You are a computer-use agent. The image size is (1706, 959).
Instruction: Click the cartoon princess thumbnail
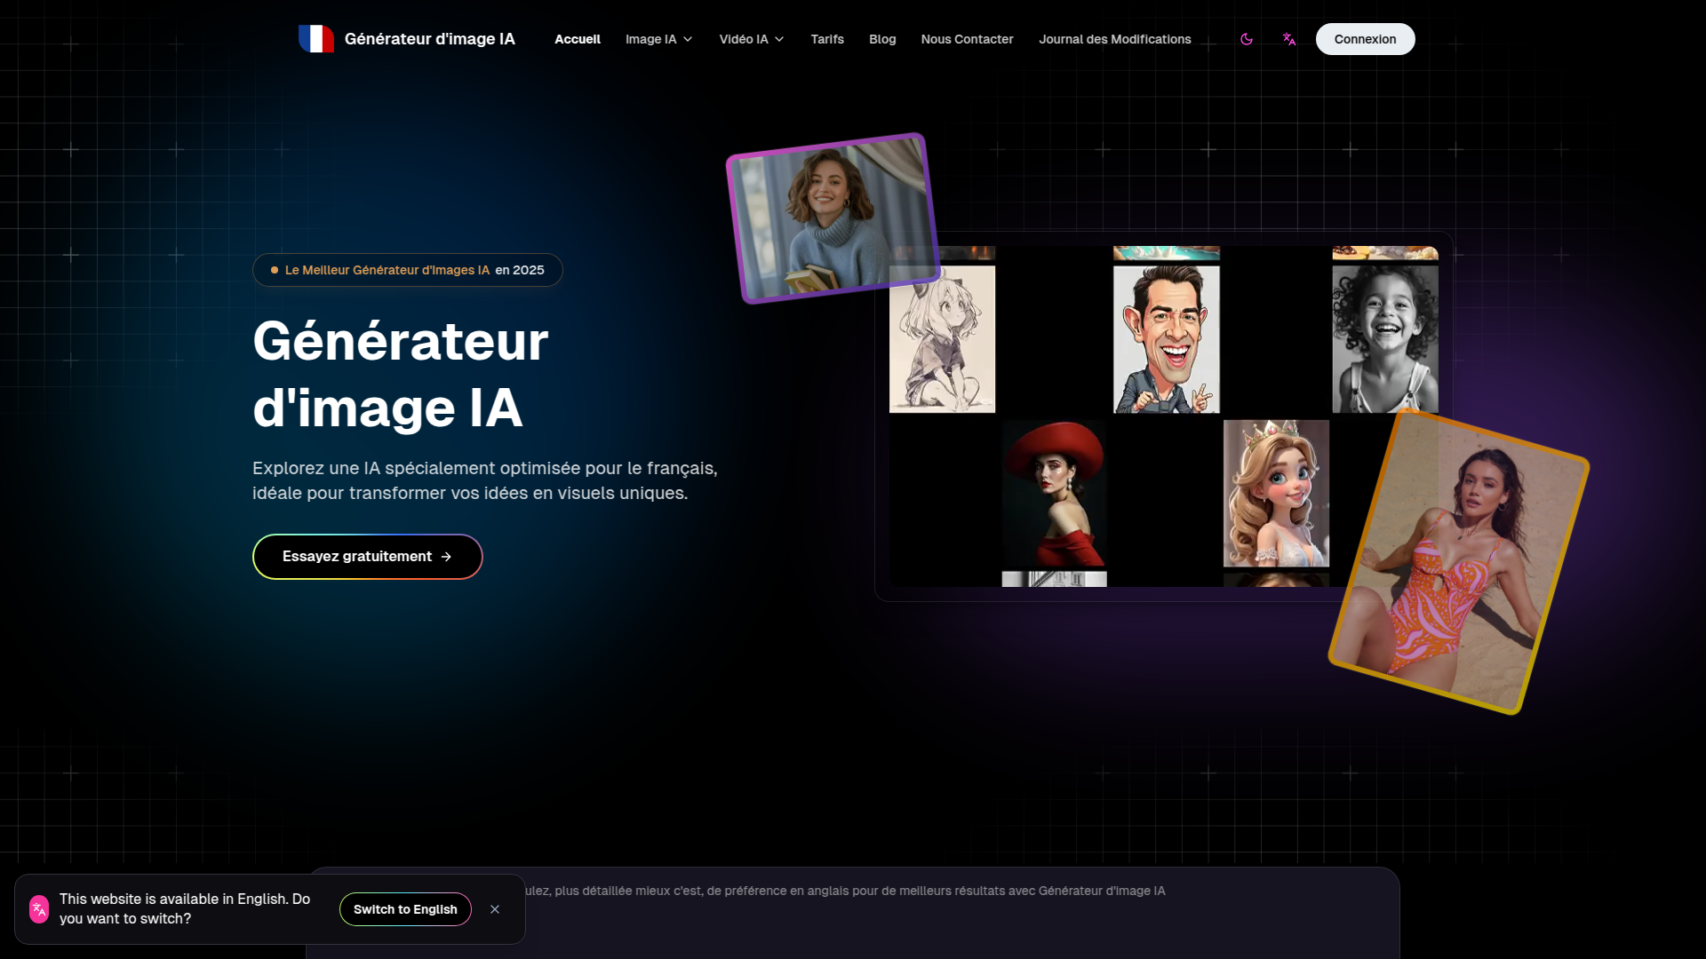coord(1276,493)
